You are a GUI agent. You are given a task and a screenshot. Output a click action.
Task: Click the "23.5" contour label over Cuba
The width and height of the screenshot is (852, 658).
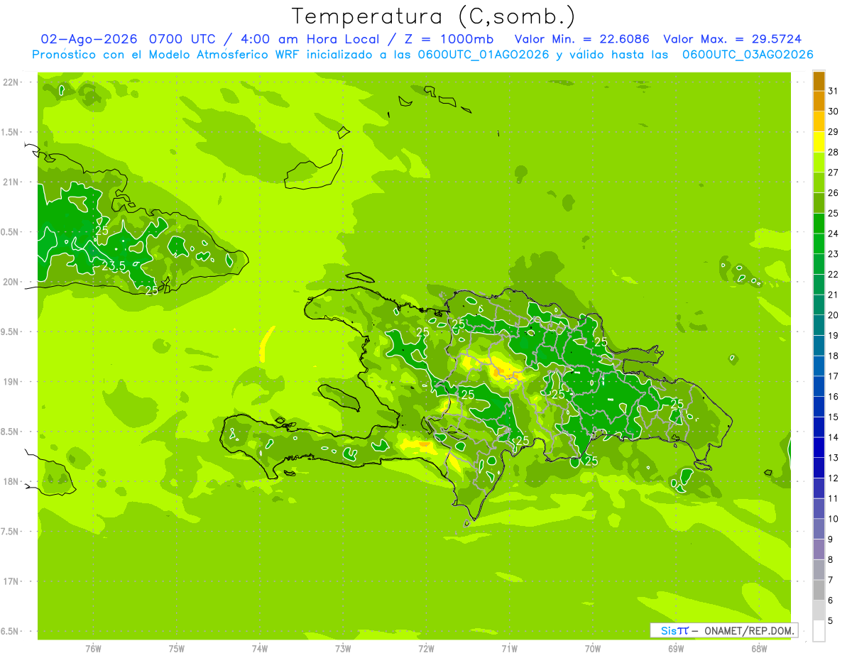[113, 266]
